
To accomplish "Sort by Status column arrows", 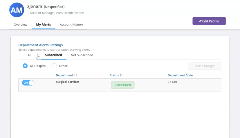I will (x=121, y=75).
